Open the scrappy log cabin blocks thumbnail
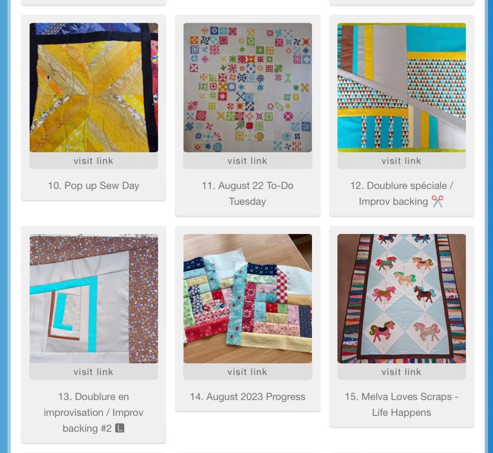Screen dimensions: 493x453 [x=247, y=298]
